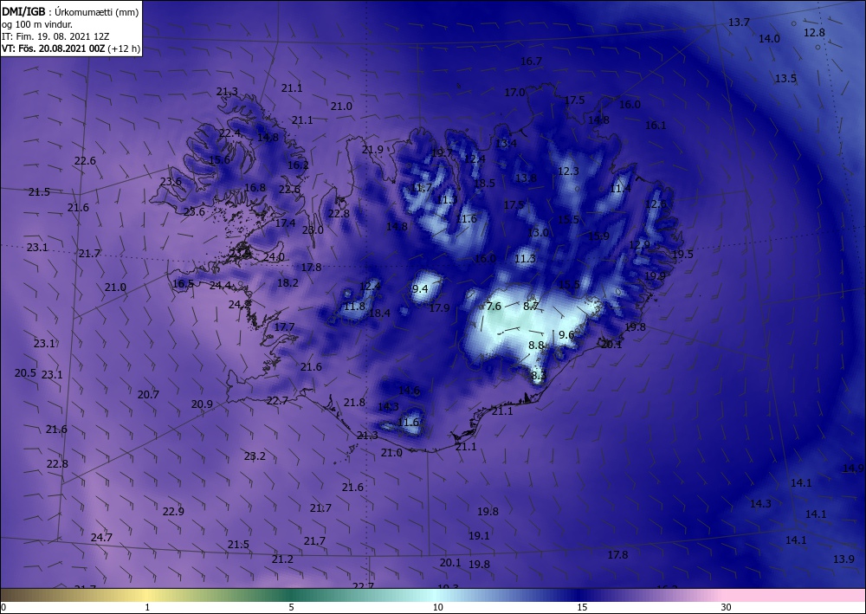Click the legend label "10" on the color scale
The image size is (866, 614).
(437, 607)
